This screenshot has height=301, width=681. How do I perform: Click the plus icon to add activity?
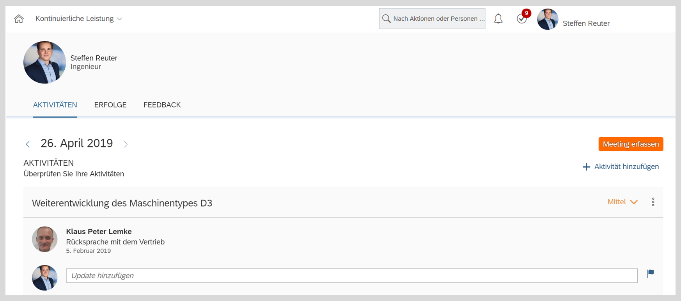coord(586,167)
